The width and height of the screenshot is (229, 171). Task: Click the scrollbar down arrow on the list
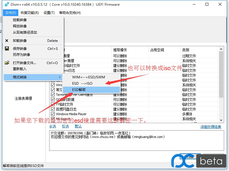click(x=221, y=120)
